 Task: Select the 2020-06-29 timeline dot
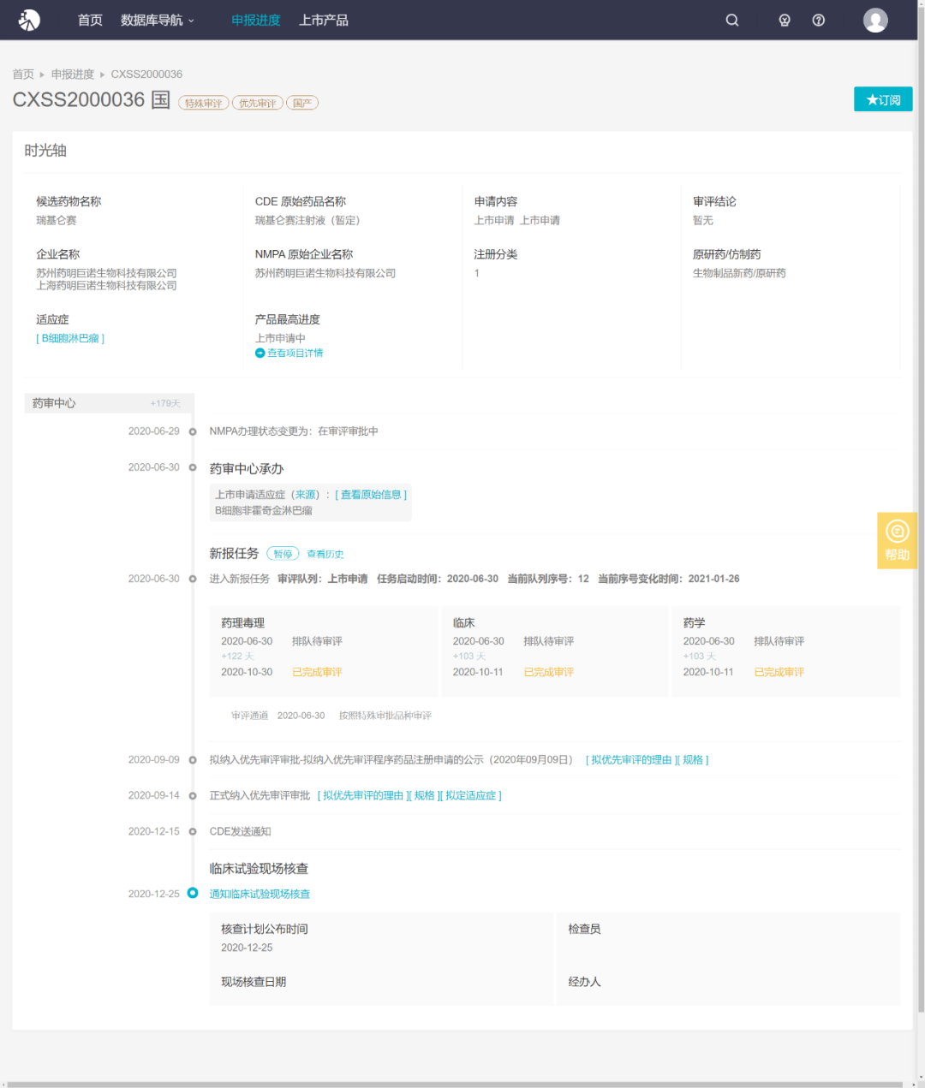[193, 431]
